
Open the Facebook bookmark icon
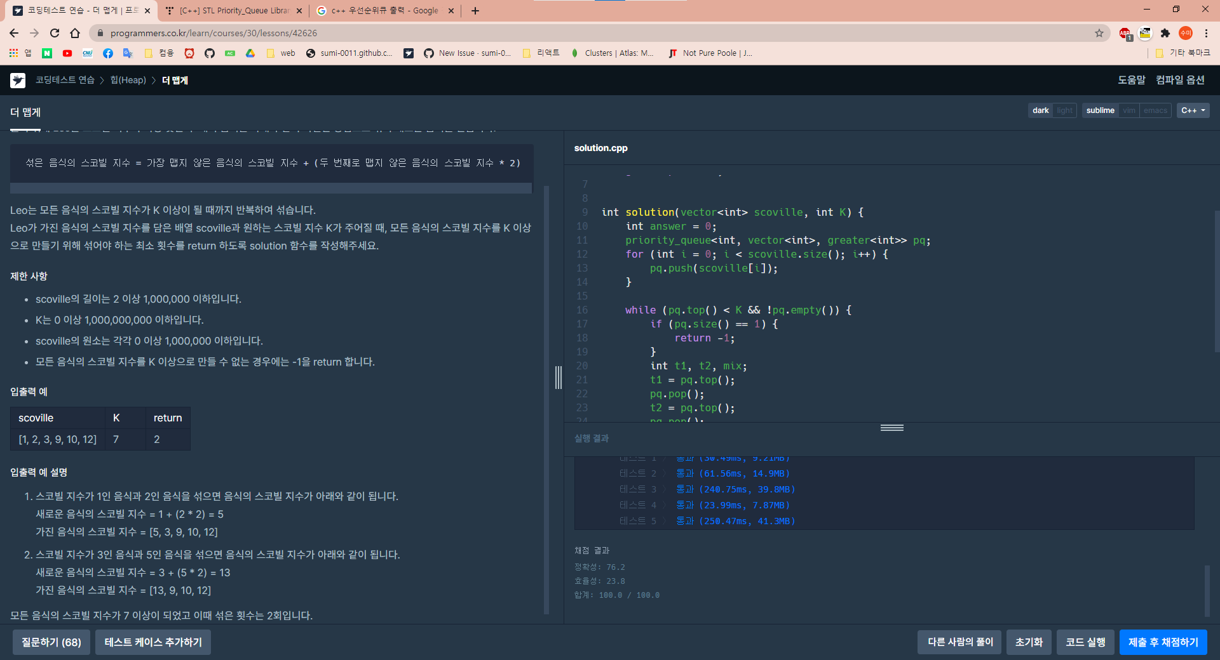pyautogui.click(x=108, y=53)
